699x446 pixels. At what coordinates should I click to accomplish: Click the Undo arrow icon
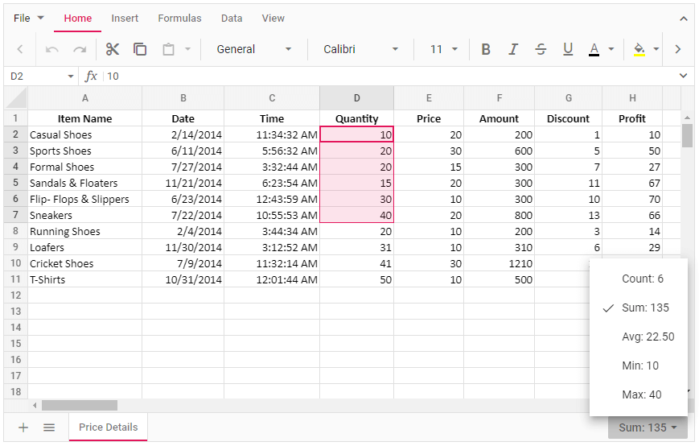tap(52, 49)
